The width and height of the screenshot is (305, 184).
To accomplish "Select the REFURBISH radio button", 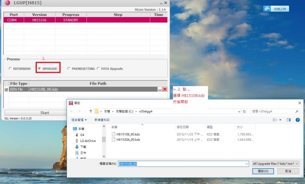I will coord(10,69).
